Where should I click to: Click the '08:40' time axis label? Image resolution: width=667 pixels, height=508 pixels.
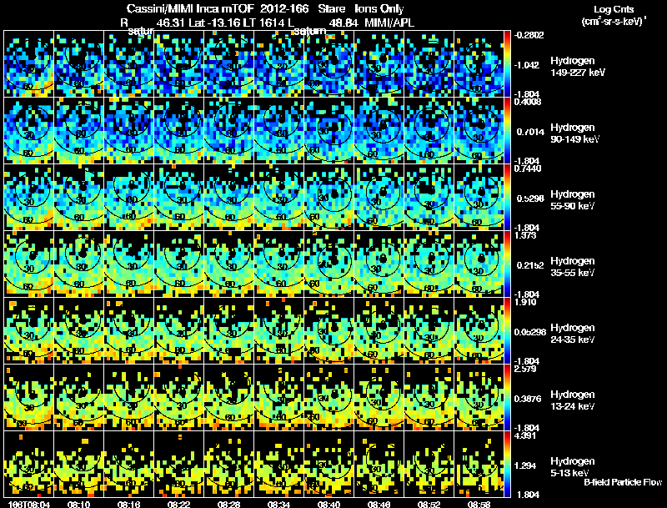click(328, 505)
